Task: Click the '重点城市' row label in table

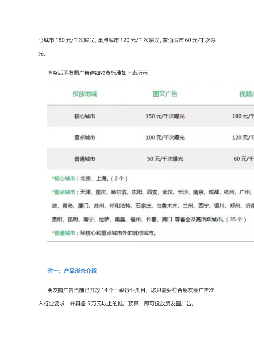Action: tap(85, 138)
